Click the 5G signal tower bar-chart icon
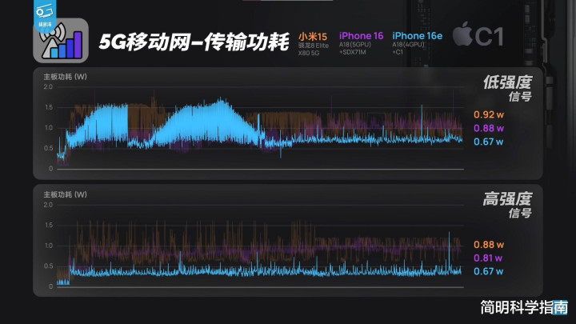Image resolution: width=576 pixels, height=324 pixels. [x=61, y=41]
